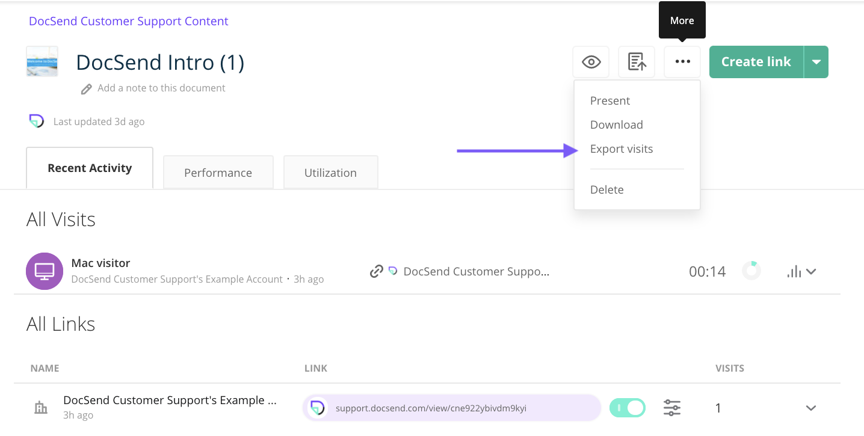864x436 pixels.
Task: Toggle the link enabled switch
Action: tap(628, 408)
